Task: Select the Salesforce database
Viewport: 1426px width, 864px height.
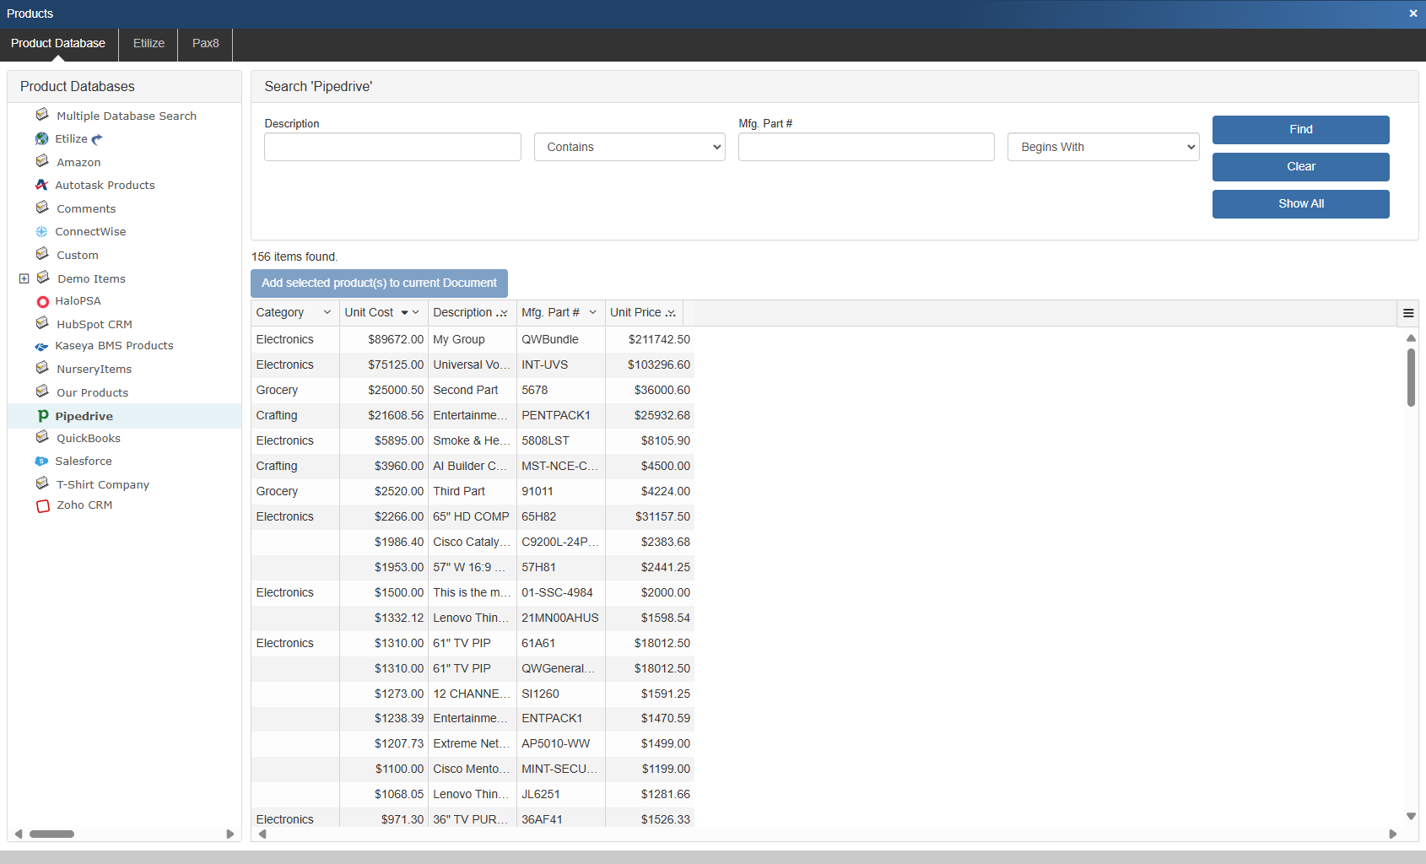Action: pos(83,462)
